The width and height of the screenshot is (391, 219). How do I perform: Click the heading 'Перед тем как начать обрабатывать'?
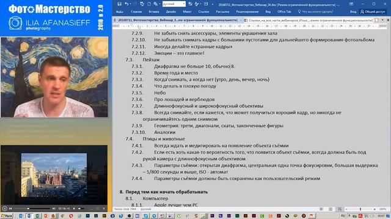coord(167,192)
